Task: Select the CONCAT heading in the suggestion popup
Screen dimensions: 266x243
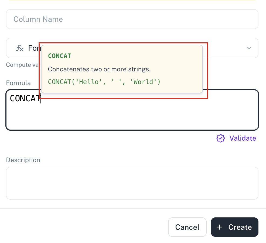Action: (60, 56)
